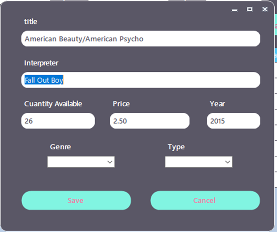The image size is (277, 232).
Task: Close the dialog with X icon
Action: (x=265, y=9)
